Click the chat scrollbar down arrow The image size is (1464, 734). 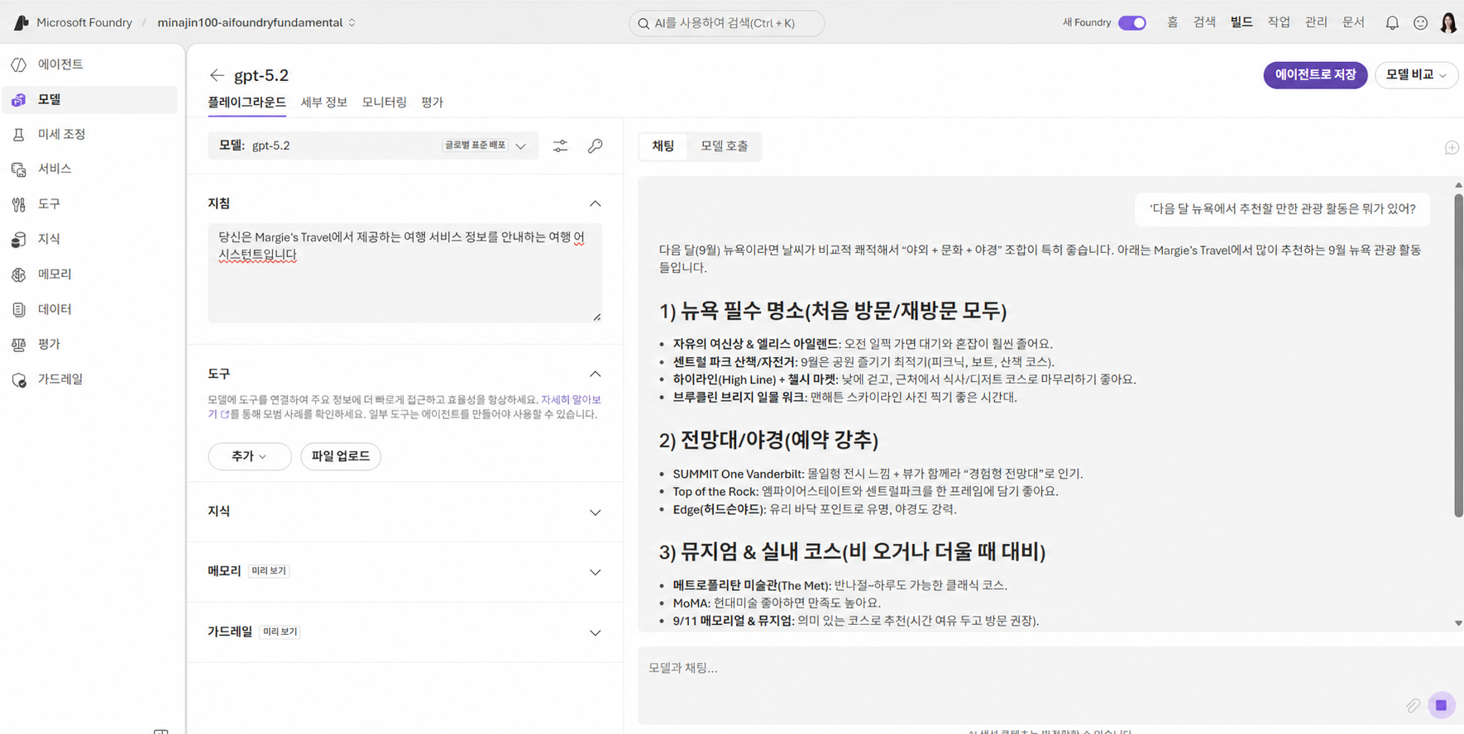(x=1458, y=623)
